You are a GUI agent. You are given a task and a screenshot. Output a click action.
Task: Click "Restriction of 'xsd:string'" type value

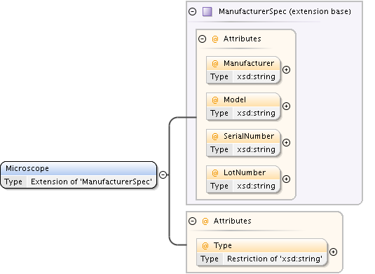click(x=275, y=259)
